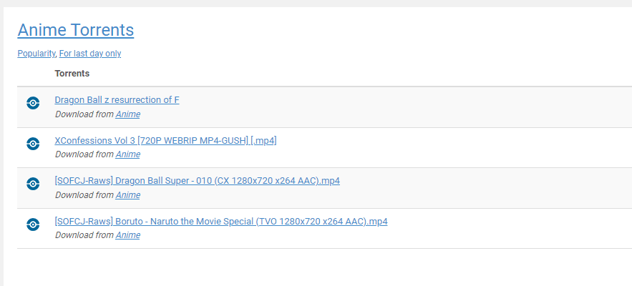This screenshot has height=286, width=632.
Task: Open the Anime Torrents heading link
Action: [76, 30]
